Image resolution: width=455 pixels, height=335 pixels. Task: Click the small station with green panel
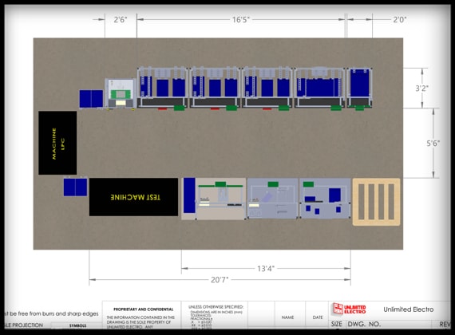pyautogui.click(x=121, y=93)
